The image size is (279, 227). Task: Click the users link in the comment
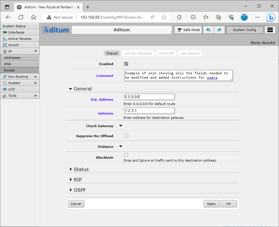[212, 77]
